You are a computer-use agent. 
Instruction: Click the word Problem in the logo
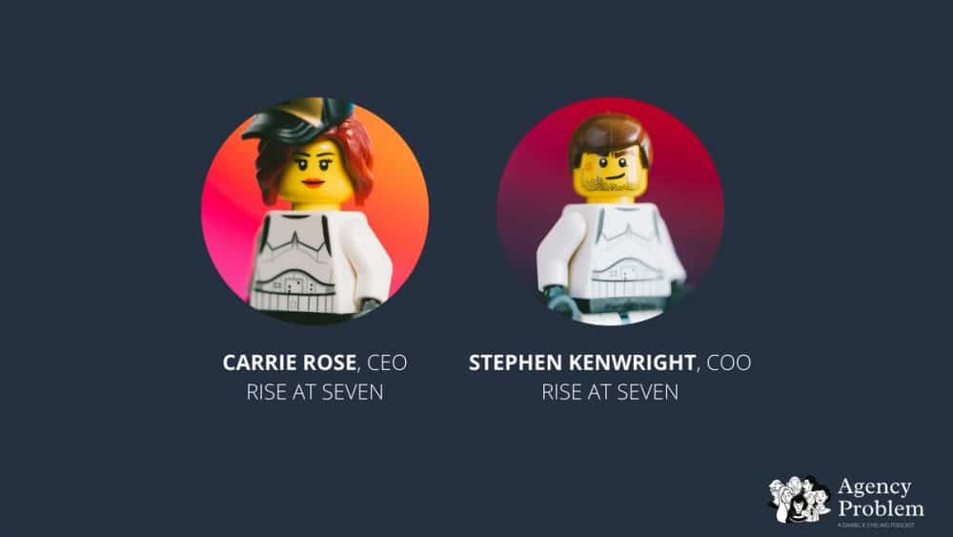(x=881, y=507)
